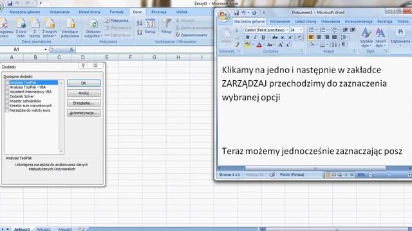Save the Word document via quick access
The image size is (412, 231).
coord(236,13)
